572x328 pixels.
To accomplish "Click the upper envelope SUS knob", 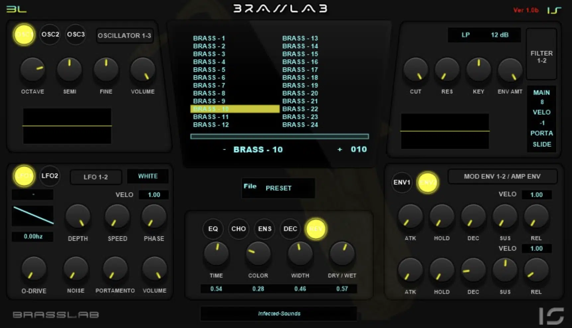I will (505, 216).
